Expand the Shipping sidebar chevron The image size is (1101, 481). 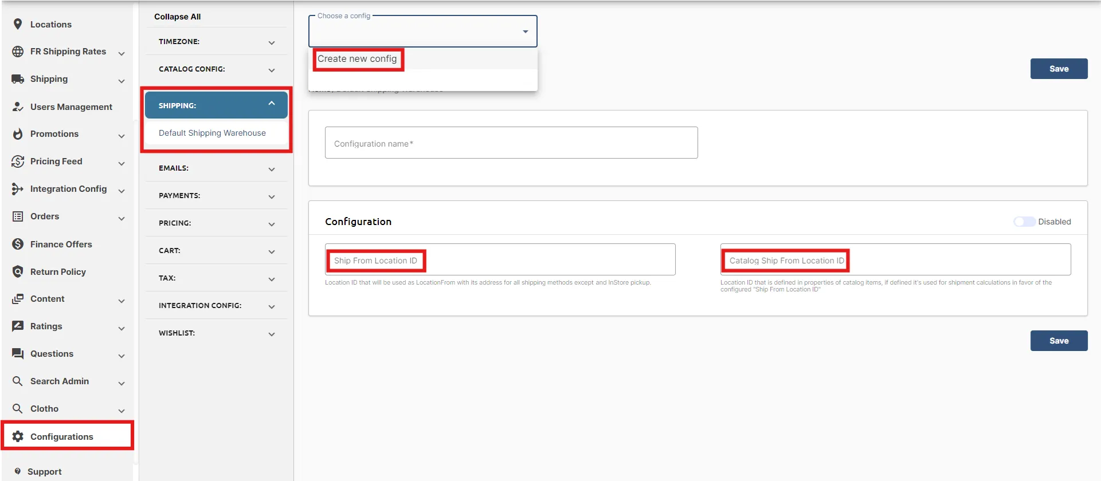[x=122, y=81]
